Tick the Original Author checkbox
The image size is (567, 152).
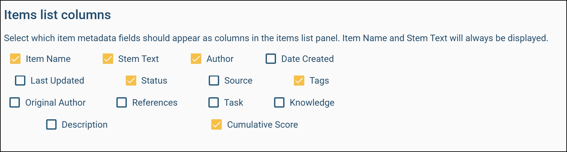pos(15,102)
